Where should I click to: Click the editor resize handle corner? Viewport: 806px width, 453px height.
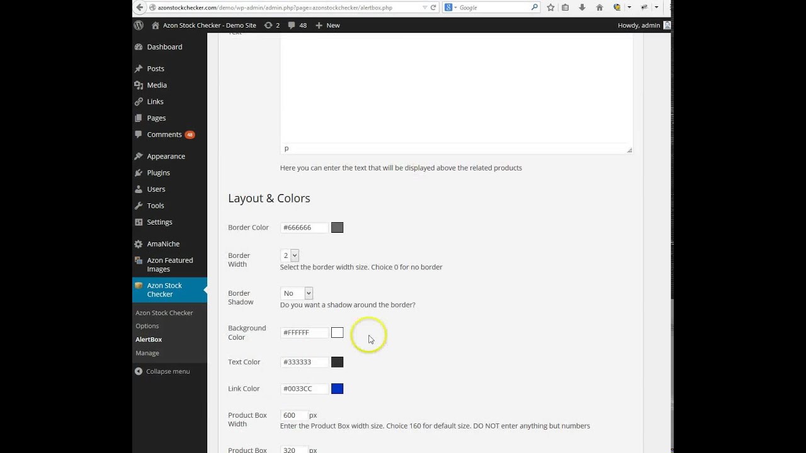629,150
